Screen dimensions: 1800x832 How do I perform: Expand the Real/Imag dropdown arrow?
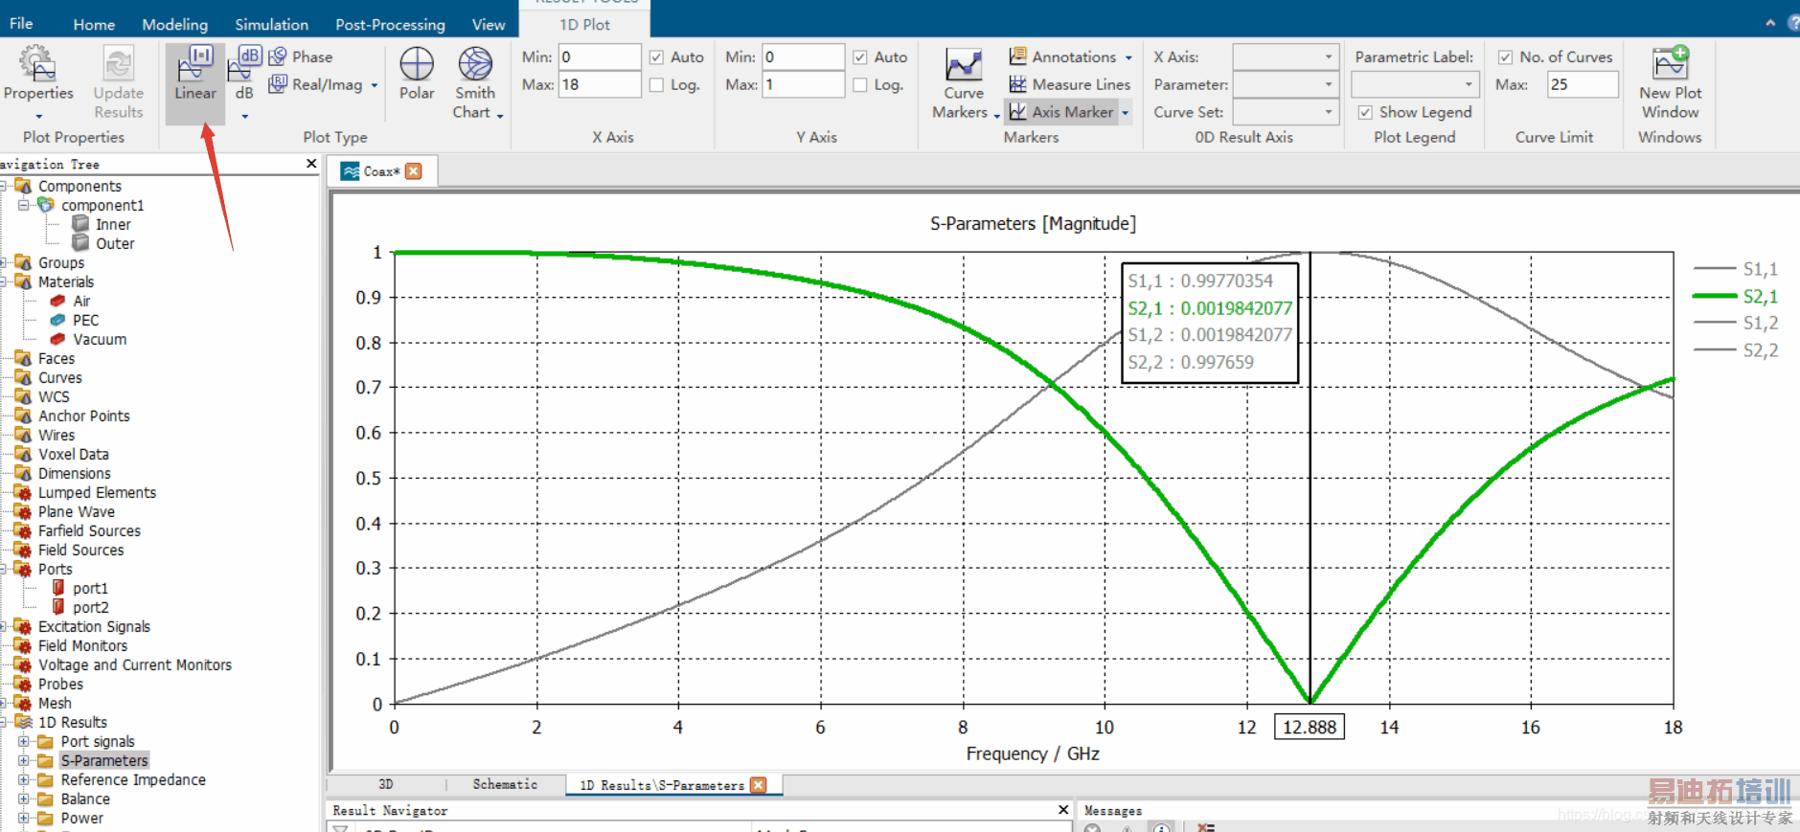(375, 85)
